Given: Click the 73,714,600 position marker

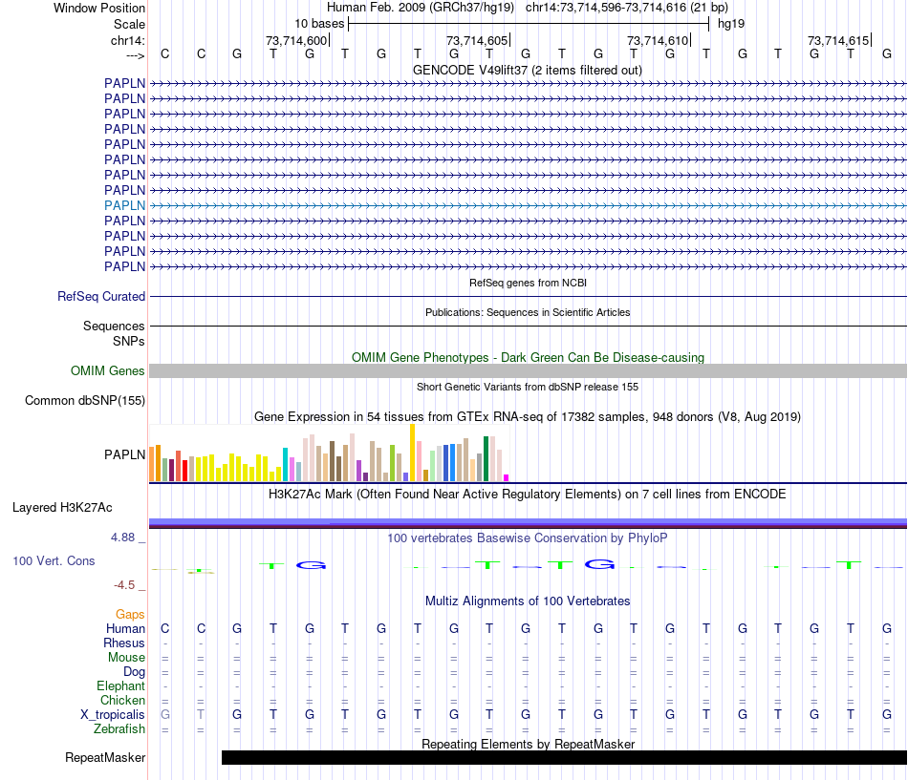Looking at the screenshot, I should (x=296, y=40).
